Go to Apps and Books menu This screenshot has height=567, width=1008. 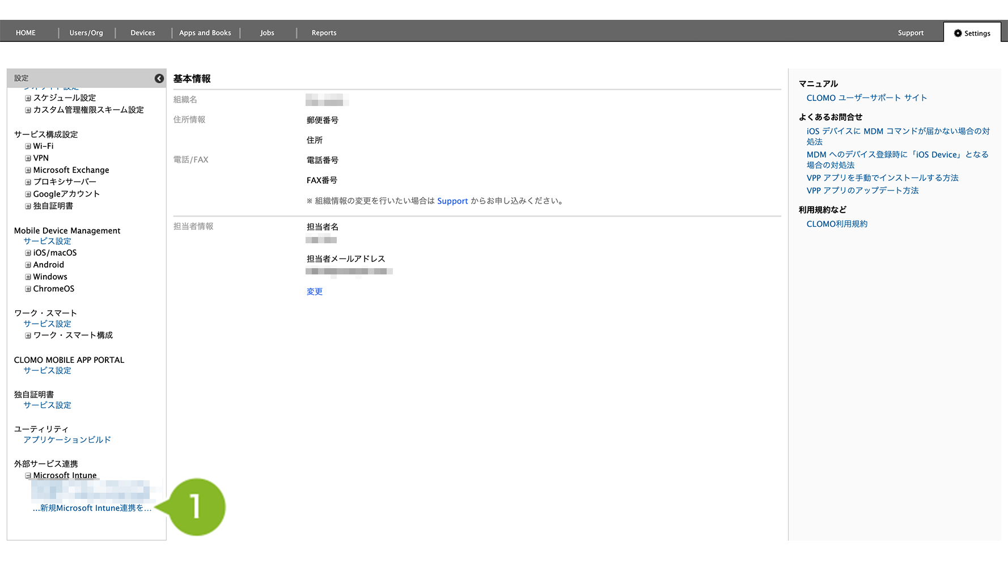(x=205, y=33)
